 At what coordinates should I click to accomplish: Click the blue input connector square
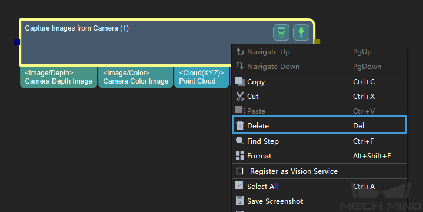coord(17,42)
